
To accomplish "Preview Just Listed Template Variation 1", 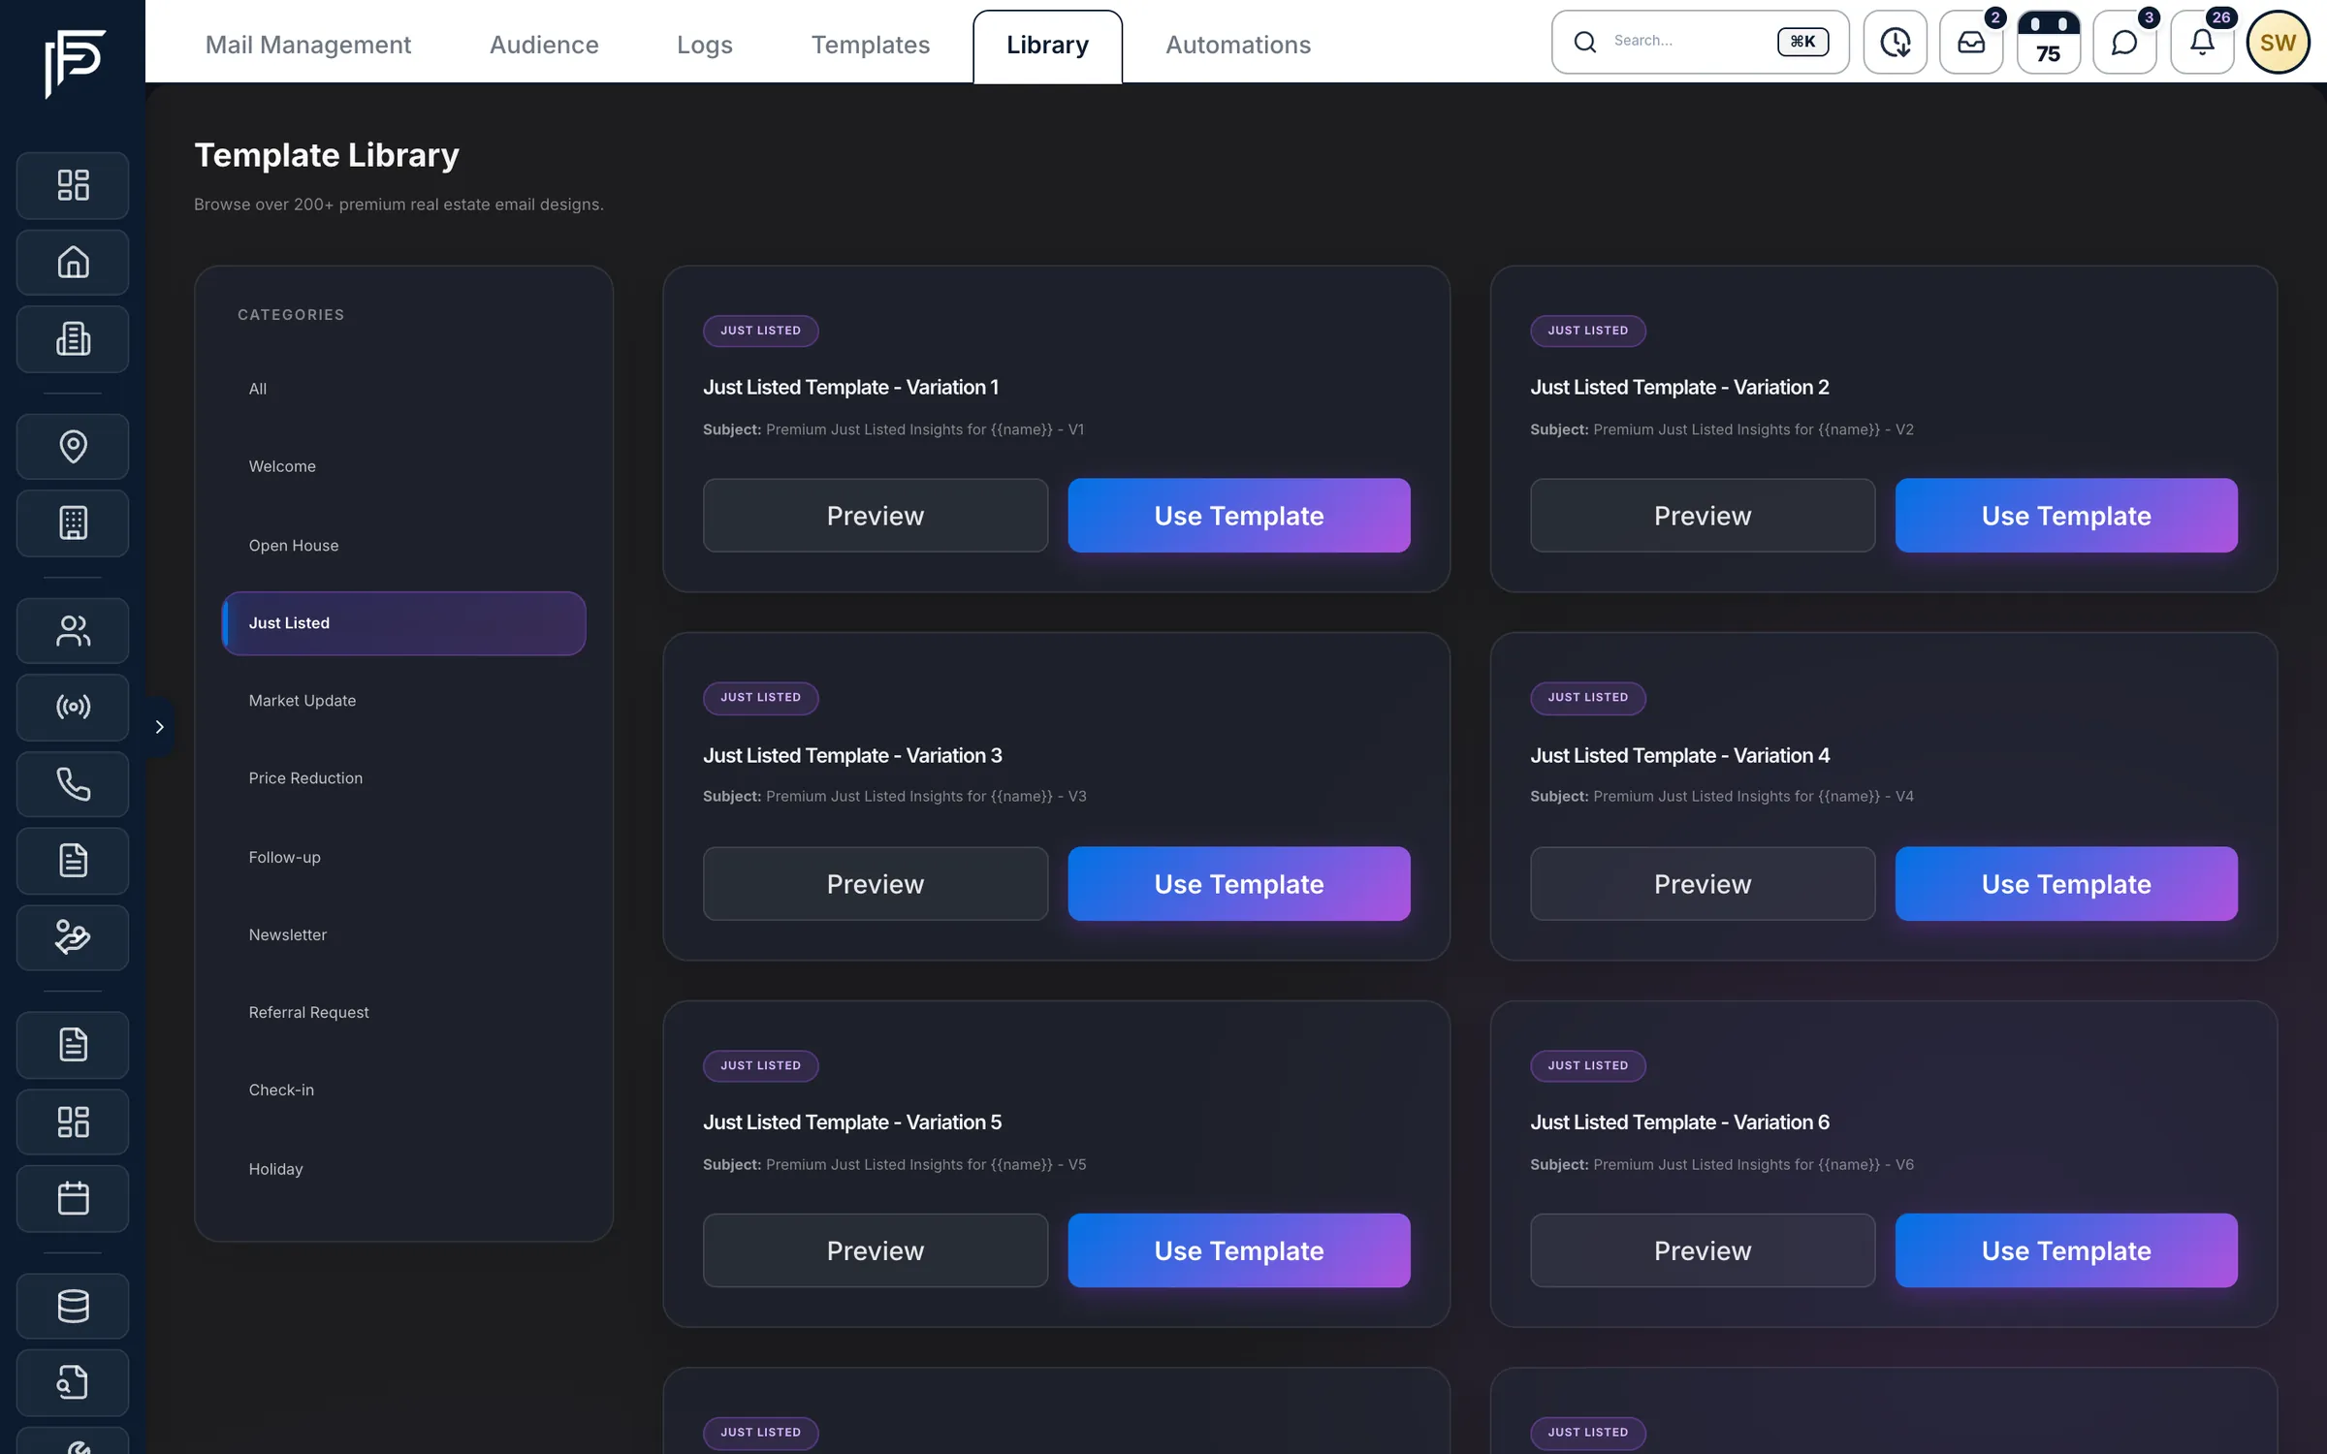I will tap(876, 515).
